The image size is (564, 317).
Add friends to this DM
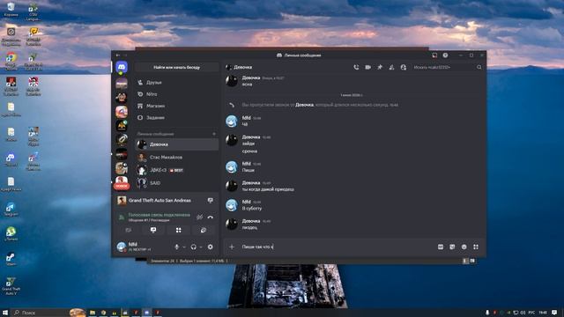coord(391,67)
